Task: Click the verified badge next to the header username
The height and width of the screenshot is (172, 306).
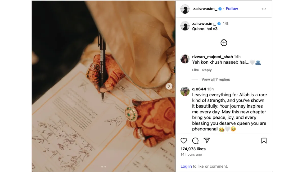Action: pyautogui.click(x=220, y=9)
